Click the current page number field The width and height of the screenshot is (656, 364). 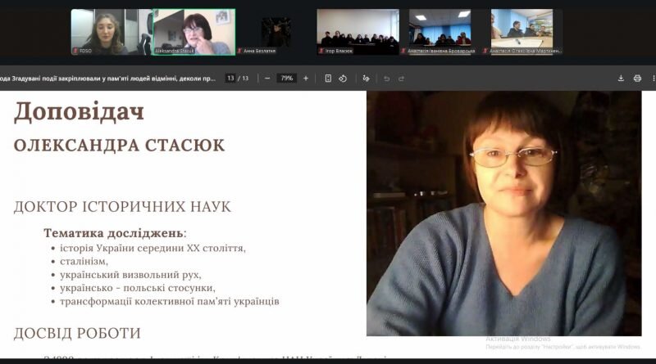tap(230, 78)
